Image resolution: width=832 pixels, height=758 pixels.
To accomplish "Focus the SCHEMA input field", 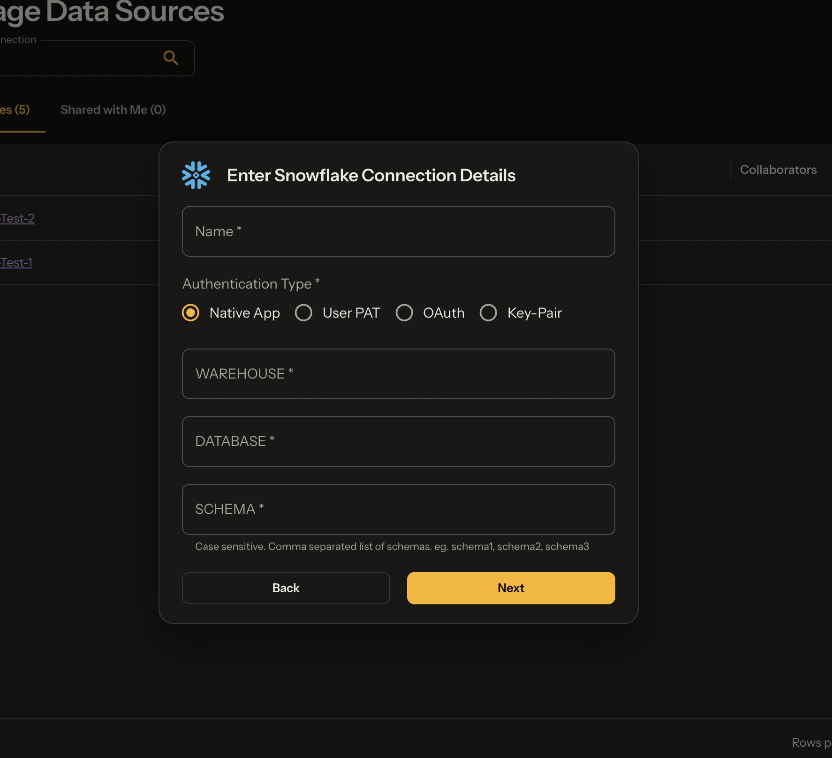I will 399,509.
